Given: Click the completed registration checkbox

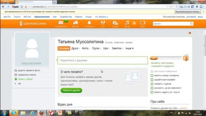Looking at the screenshot, I should coord(152,71).
